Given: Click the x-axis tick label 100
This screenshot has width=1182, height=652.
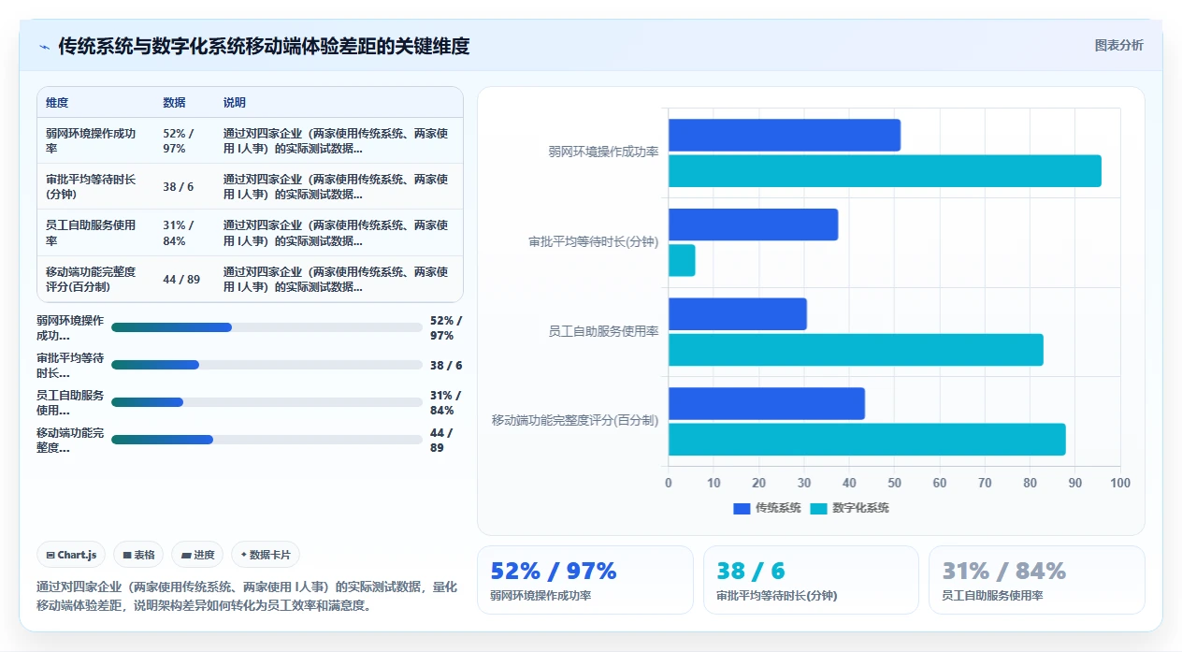Looking at the screenshot, I should (1119, 483).
